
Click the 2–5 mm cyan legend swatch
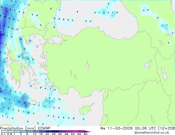coord(24,131)
